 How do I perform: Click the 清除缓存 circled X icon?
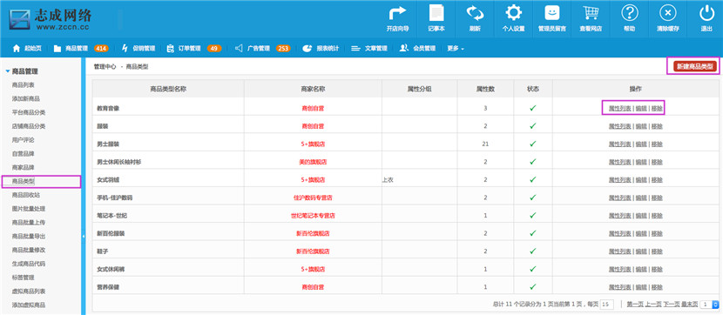pos(667,13)
